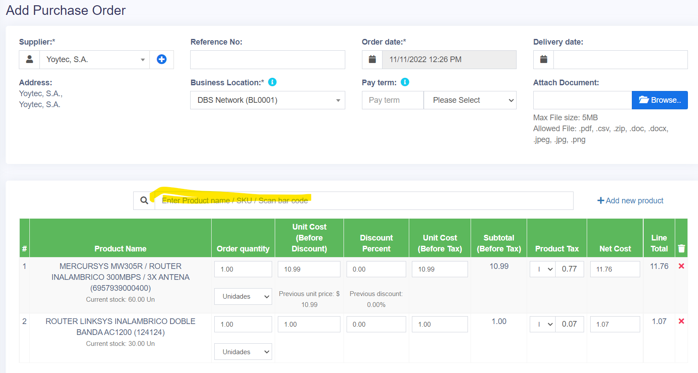Click the Add new product link
The width and height of the screenshot is (698, 373).
(630, 201)
